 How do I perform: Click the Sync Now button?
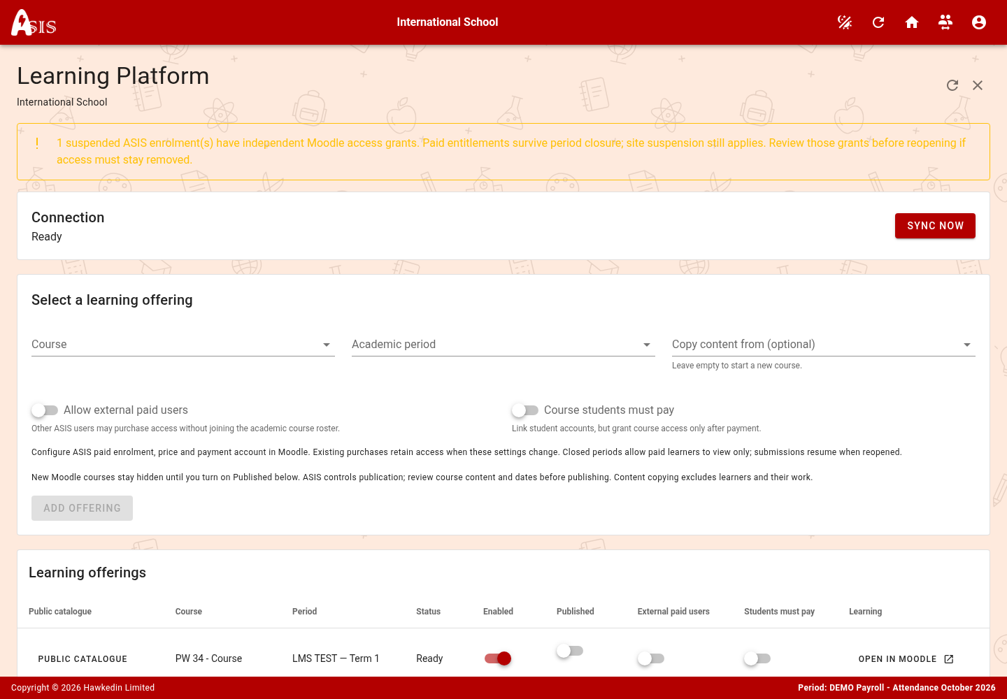click(935, 226)
